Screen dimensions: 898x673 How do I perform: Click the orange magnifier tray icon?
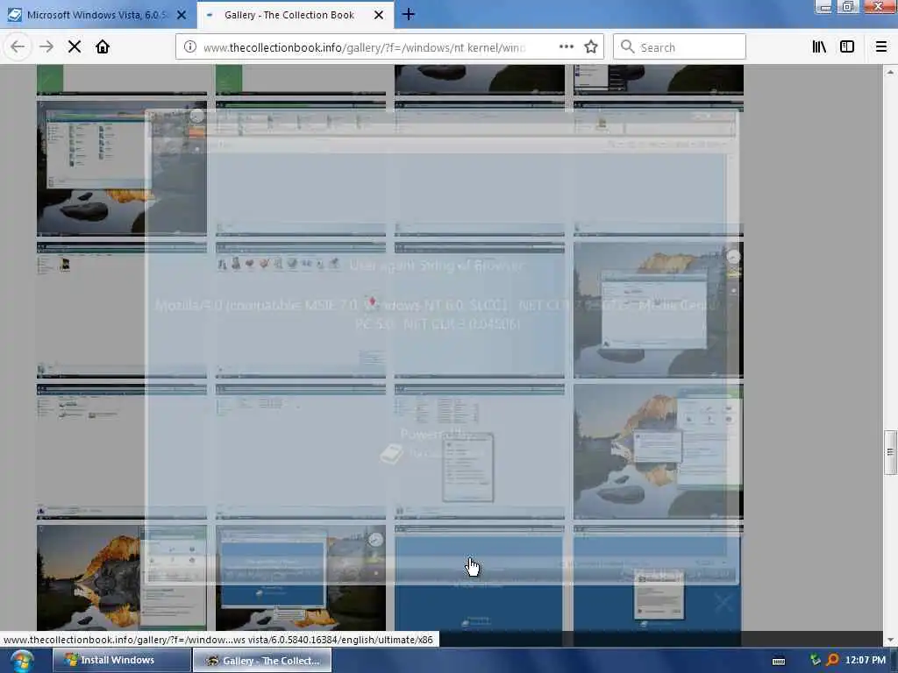tap(832, 661)
